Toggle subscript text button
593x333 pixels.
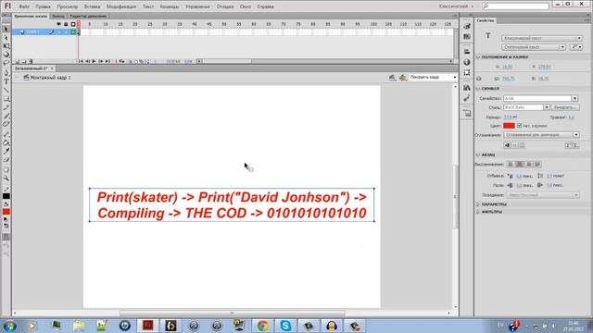click(575, 145)
